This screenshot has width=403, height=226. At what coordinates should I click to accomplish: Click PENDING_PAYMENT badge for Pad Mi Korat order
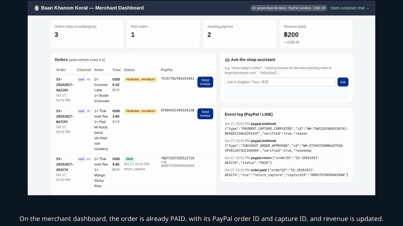point(140,111)
